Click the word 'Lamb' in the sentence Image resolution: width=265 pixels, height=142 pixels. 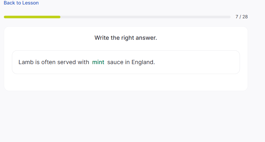pyautogui.click(x=26, y=62)
